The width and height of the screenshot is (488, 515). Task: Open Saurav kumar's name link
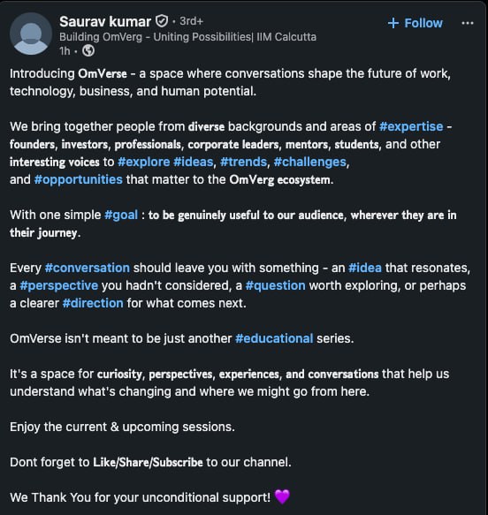pyautogui.click(x=105, y=22)
